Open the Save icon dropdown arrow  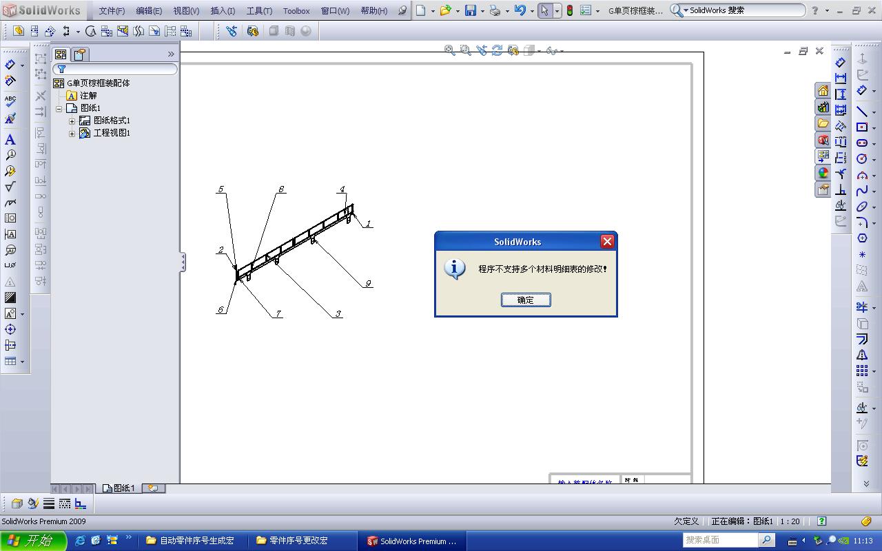pos(482,11)
